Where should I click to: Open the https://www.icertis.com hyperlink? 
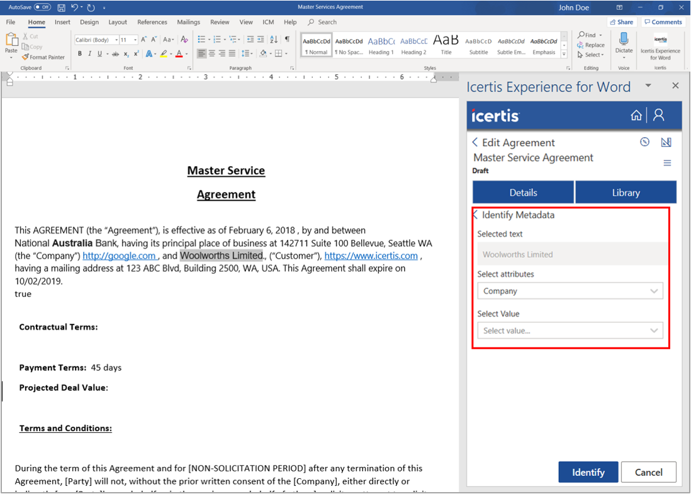click(x=371, y=256)
